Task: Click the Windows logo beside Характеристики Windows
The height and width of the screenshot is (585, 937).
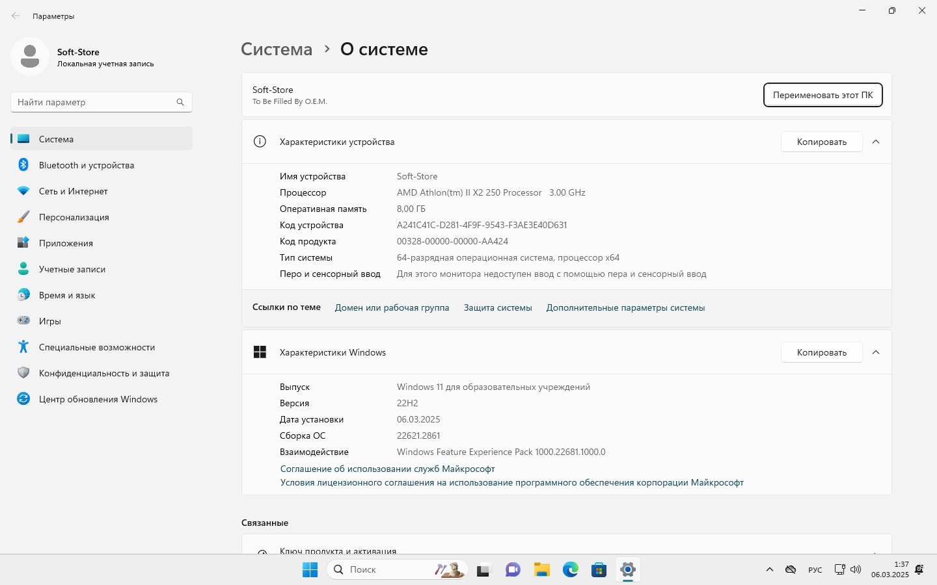Action: click(260, 352)
